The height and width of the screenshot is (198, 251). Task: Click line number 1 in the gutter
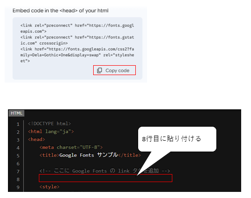[18, 124]
